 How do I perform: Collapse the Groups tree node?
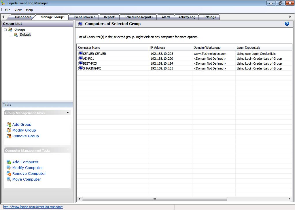click(5, 30)
